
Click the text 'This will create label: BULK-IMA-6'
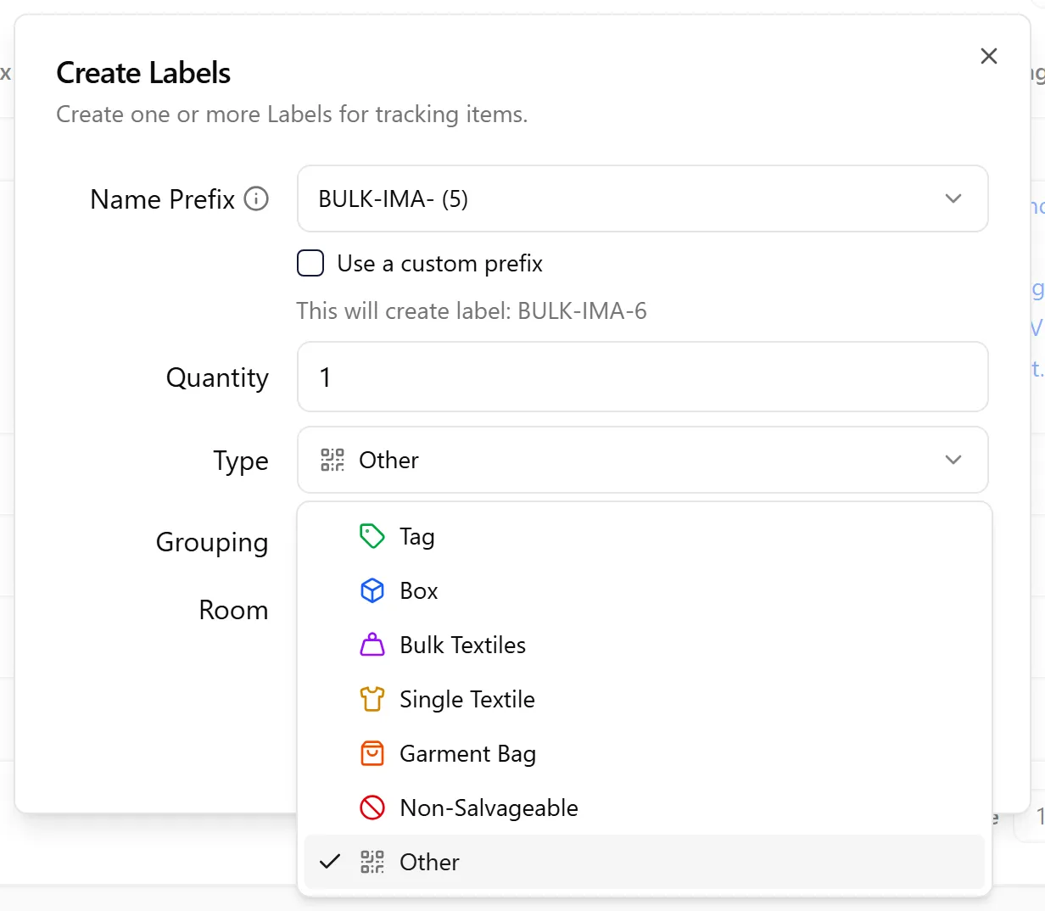tap(472, 311)
